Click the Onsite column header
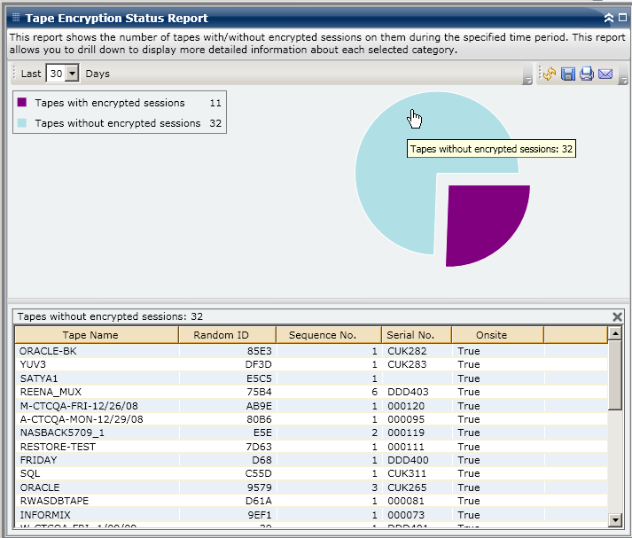The height and width of the screenshot is (538, 632). click(491, 335)
